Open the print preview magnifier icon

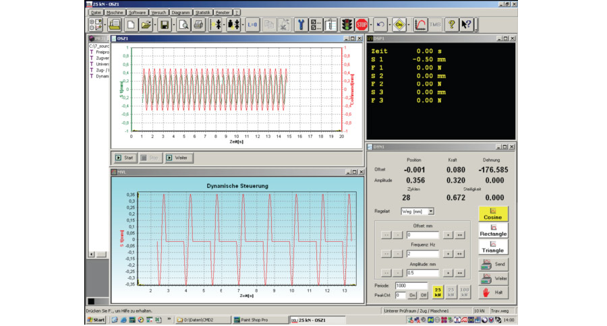coord(184,25)
